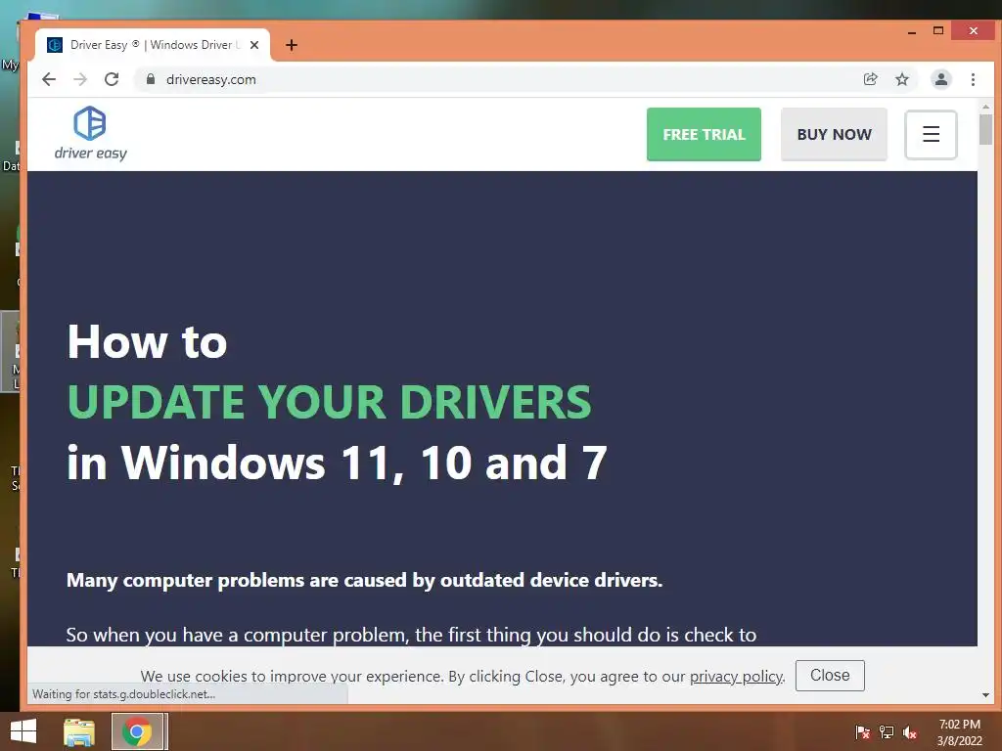This screenshot has width=1002, height=751.
Task: Open the Action Center flag icon
Action: 862,731
